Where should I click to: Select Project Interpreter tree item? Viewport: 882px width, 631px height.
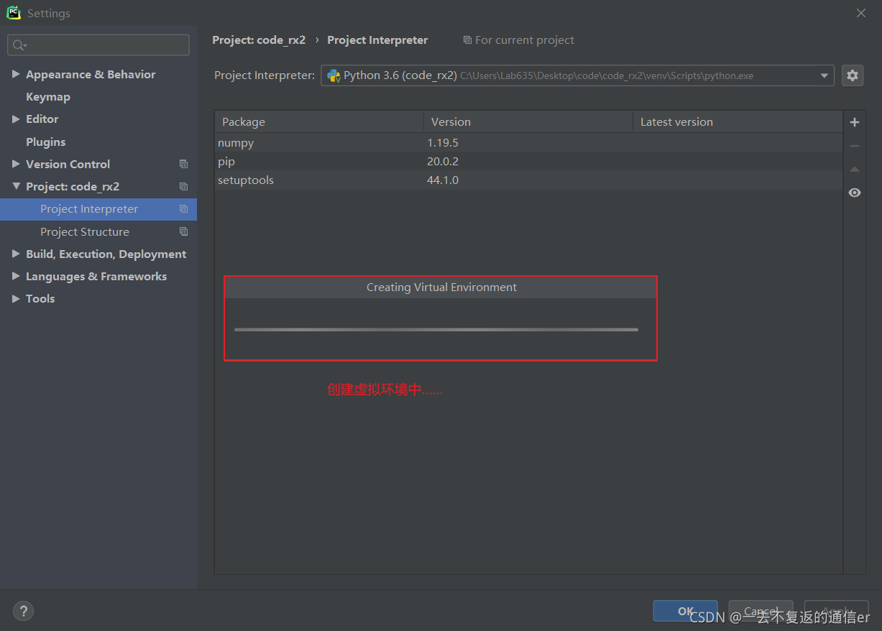(x=98, y=209)
